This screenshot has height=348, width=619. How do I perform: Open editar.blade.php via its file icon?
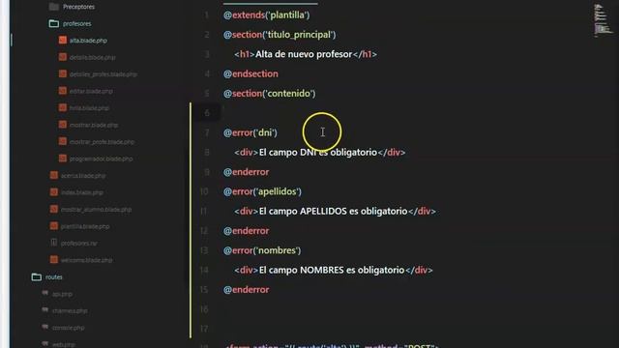click(x=62, y=91)
